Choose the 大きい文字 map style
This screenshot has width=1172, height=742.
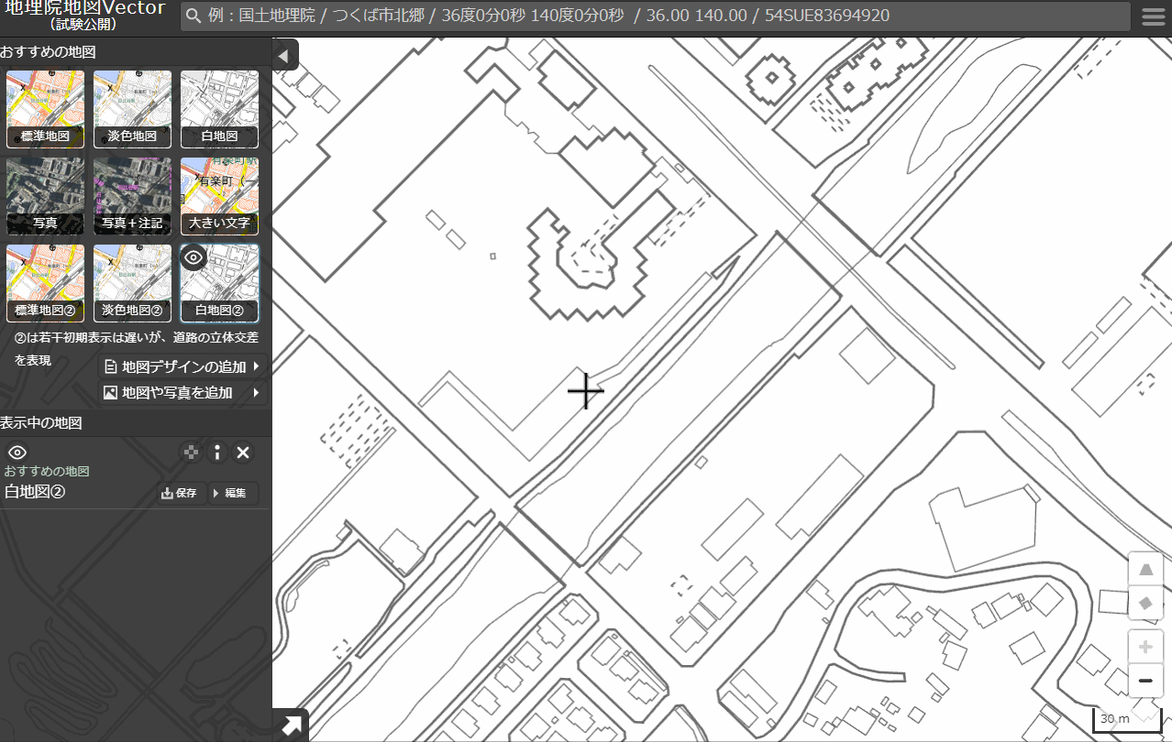(x=219, y=196)
